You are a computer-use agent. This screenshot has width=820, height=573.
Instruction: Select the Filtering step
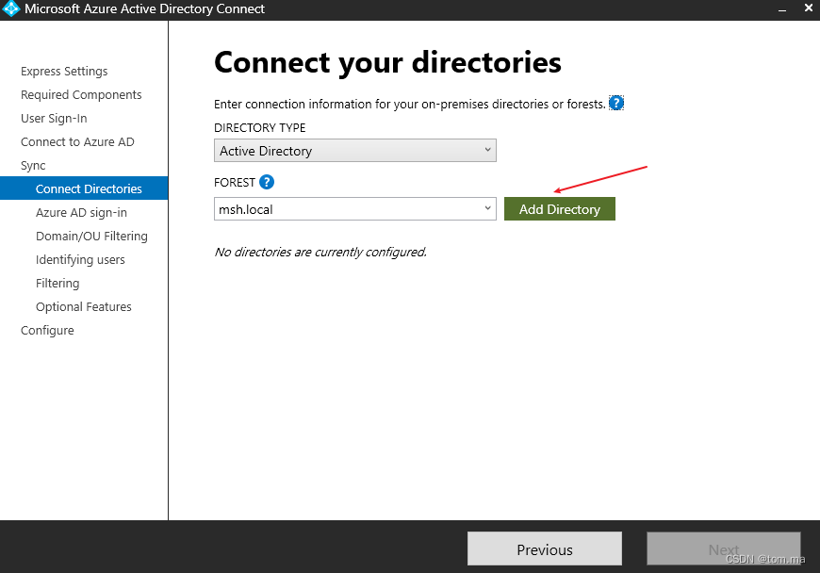pyautogui.click(x=57, y=284)
